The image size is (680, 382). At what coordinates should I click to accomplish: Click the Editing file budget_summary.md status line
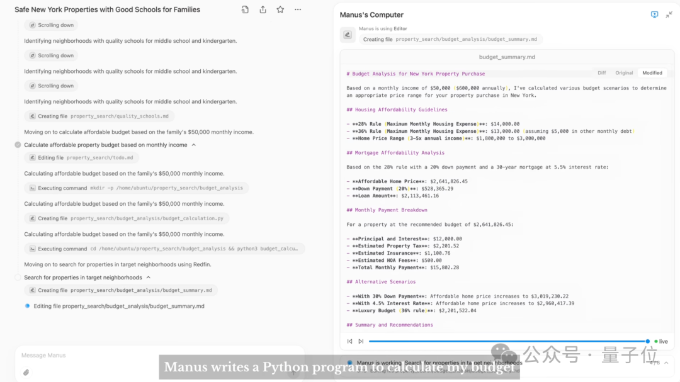coord(119,306)
